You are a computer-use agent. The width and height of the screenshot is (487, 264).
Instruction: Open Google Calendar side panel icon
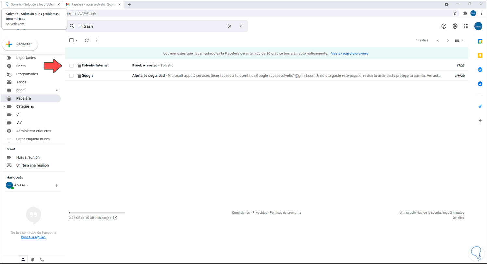pyautogui.click(x=480, y=41)
